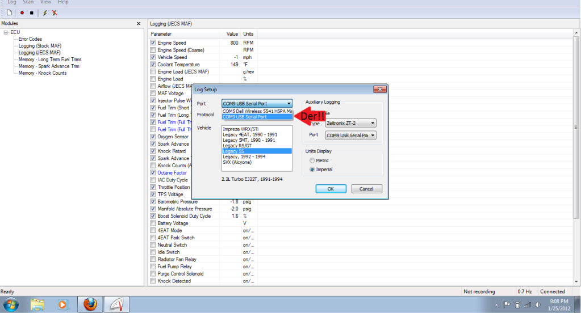This screenshot has height=326, width=581.
Task: Click the battery tray icon
Action: 517,305
